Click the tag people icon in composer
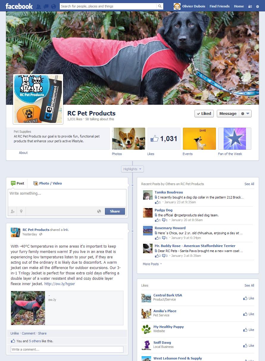 (x=12, y=211)
